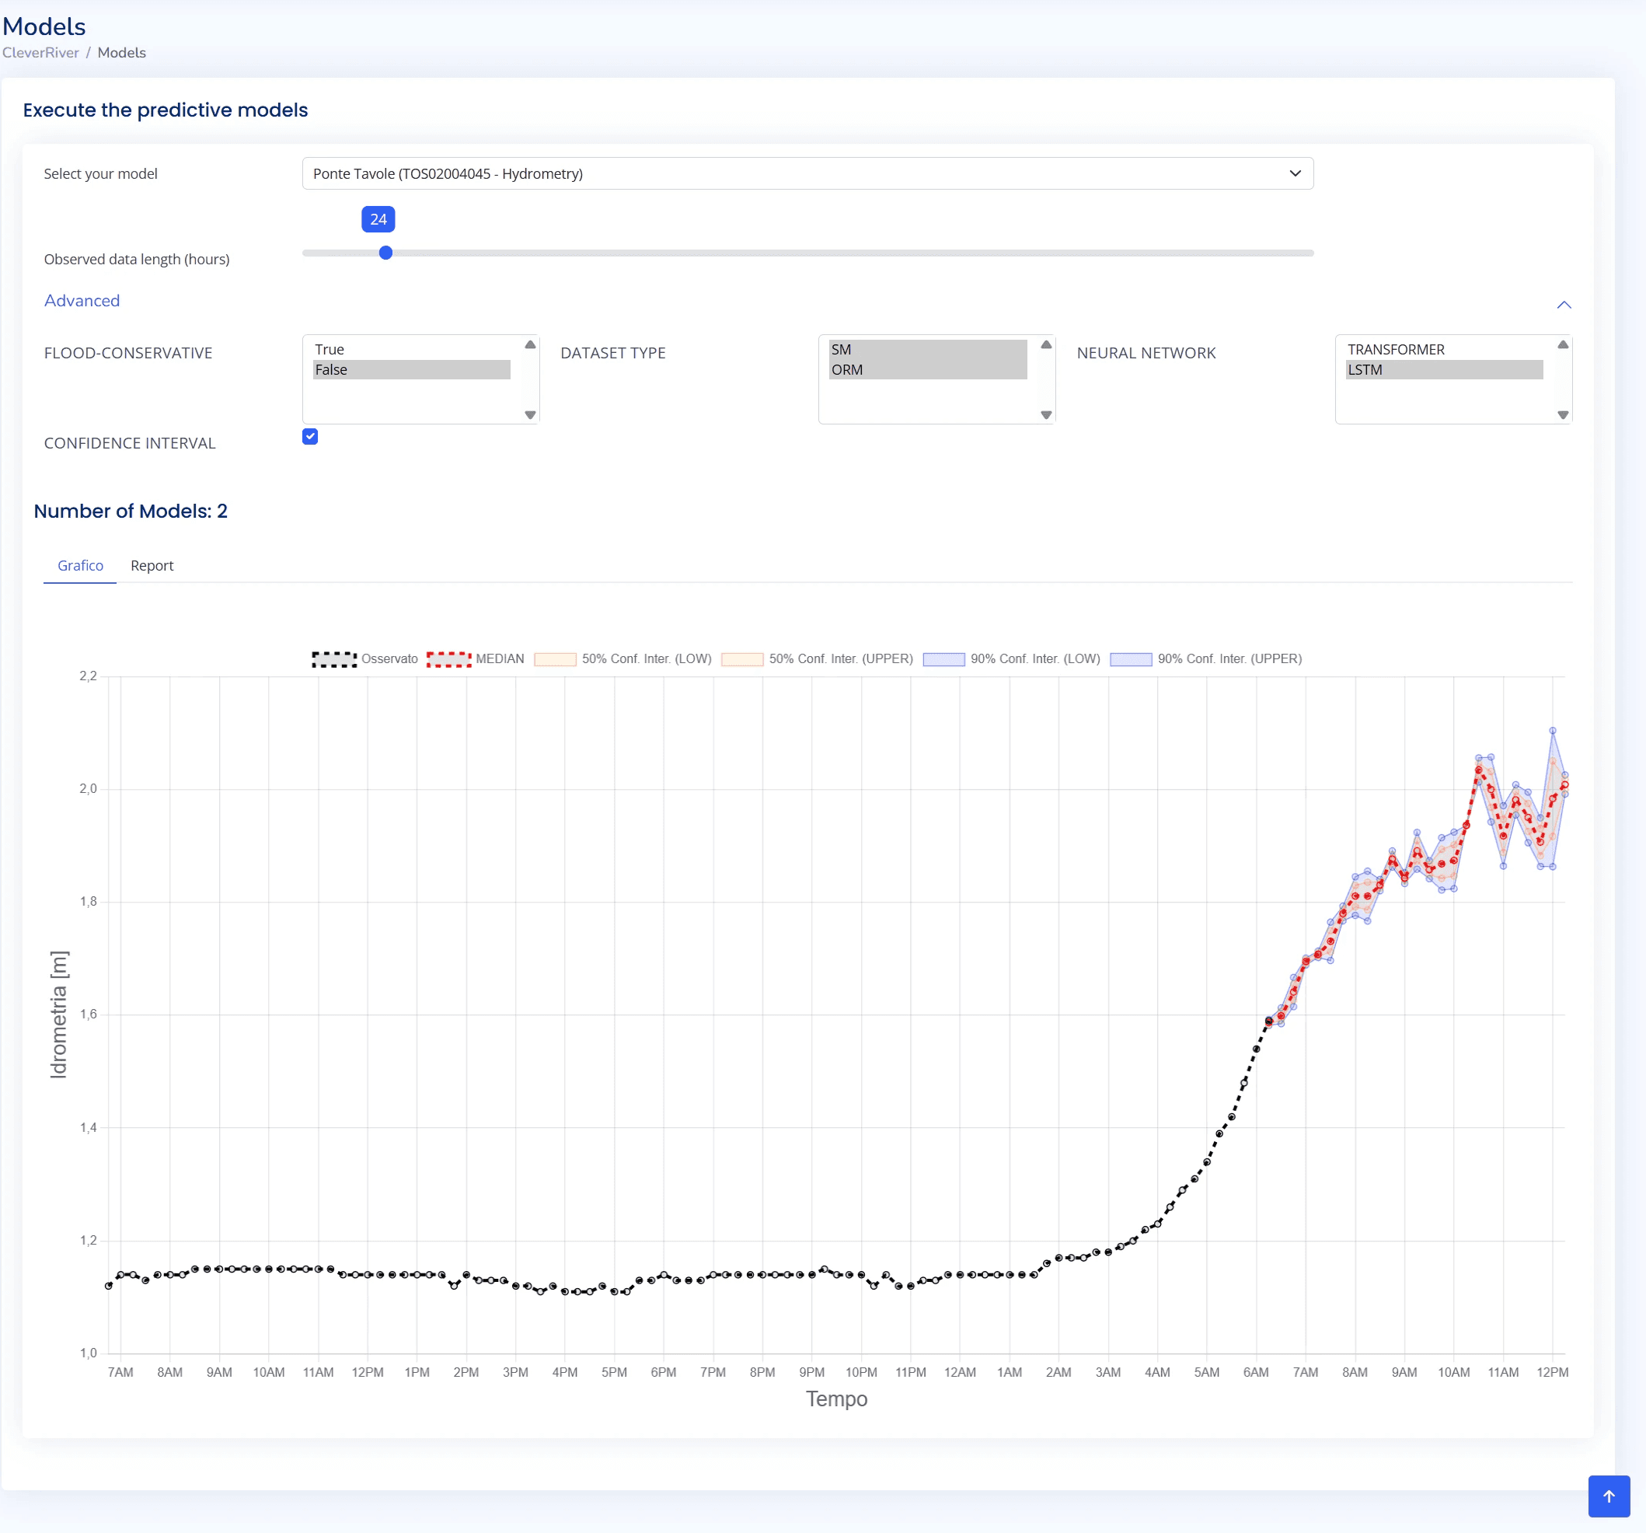
Task: Collapse the Advanced section chevron
Action: (1563, 305)
